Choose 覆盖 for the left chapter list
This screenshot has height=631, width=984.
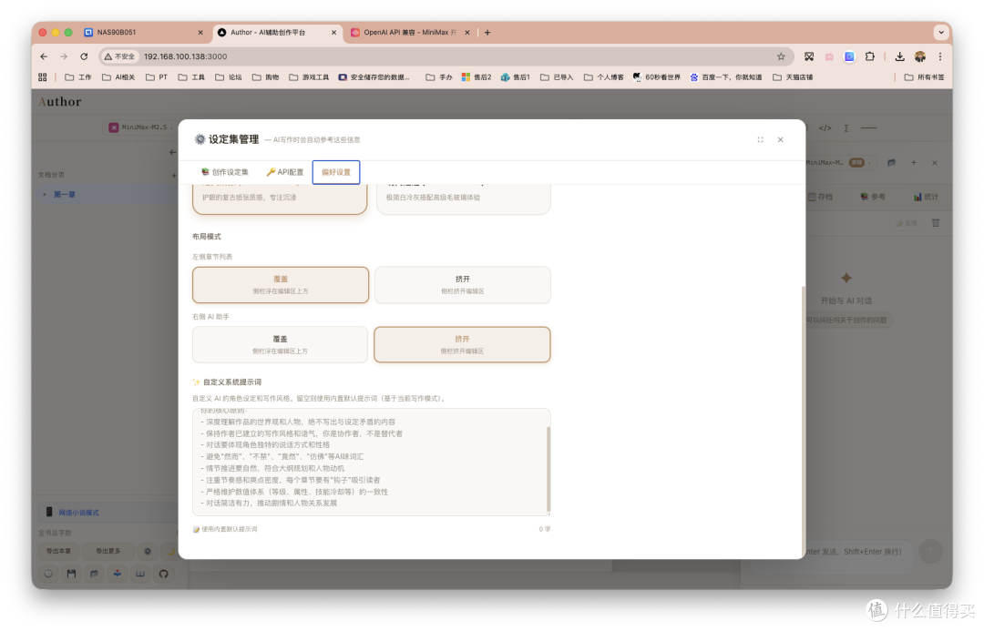(281, 285)
